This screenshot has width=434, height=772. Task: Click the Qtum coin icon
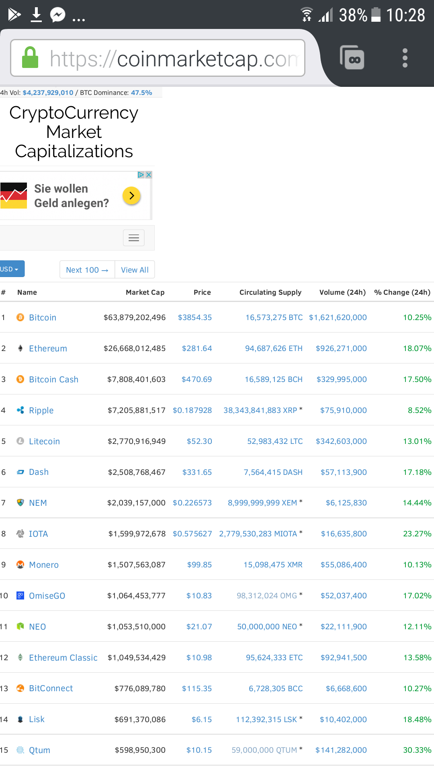(20, 750)
